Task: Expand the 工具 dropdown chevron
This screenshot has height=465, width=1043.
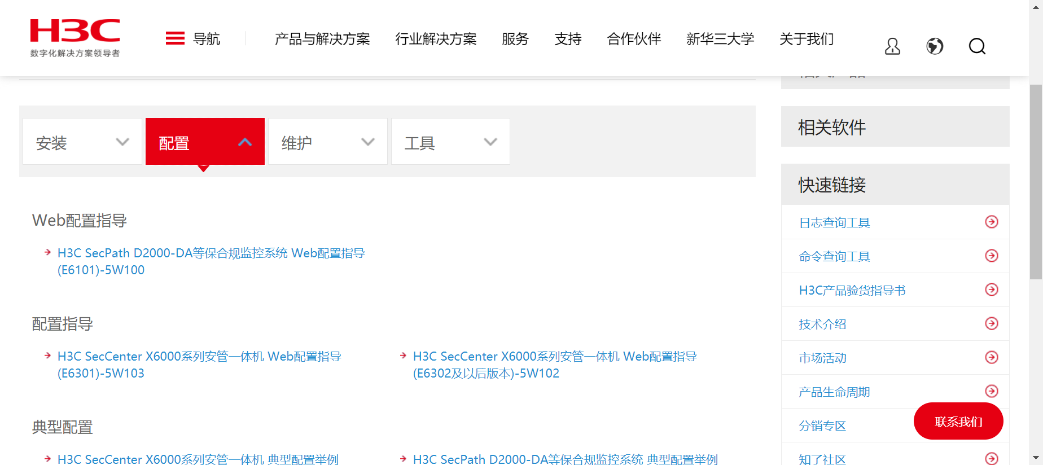Action: [490, 142]
